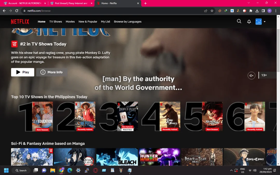The image size is (280, 175).
Task: Open the notifications bell
Action: click(x=249, y=22)
